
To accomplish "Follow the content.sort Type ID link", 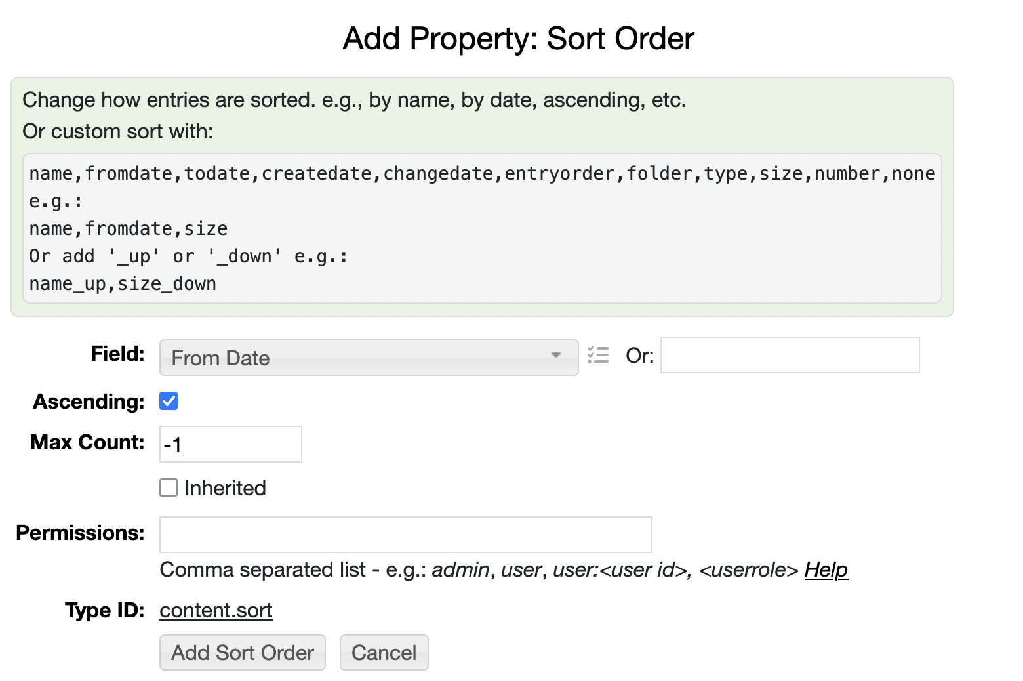I will click(x=216, y=610).
